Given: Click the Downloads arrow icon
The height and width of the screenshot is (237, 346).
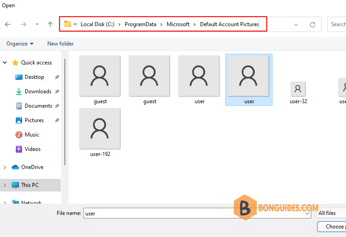Looking at the screenshot, I should pyautogui.click(x=19, y=91).
